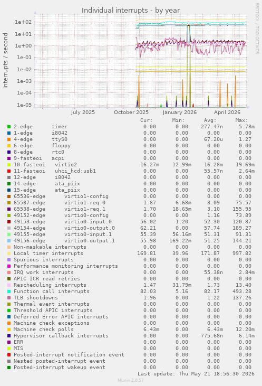This screenshot has height=386, width=262.
Task: Click the orange 4-edge ttyS0 legend swatch
Action: (x=9, y=139)
